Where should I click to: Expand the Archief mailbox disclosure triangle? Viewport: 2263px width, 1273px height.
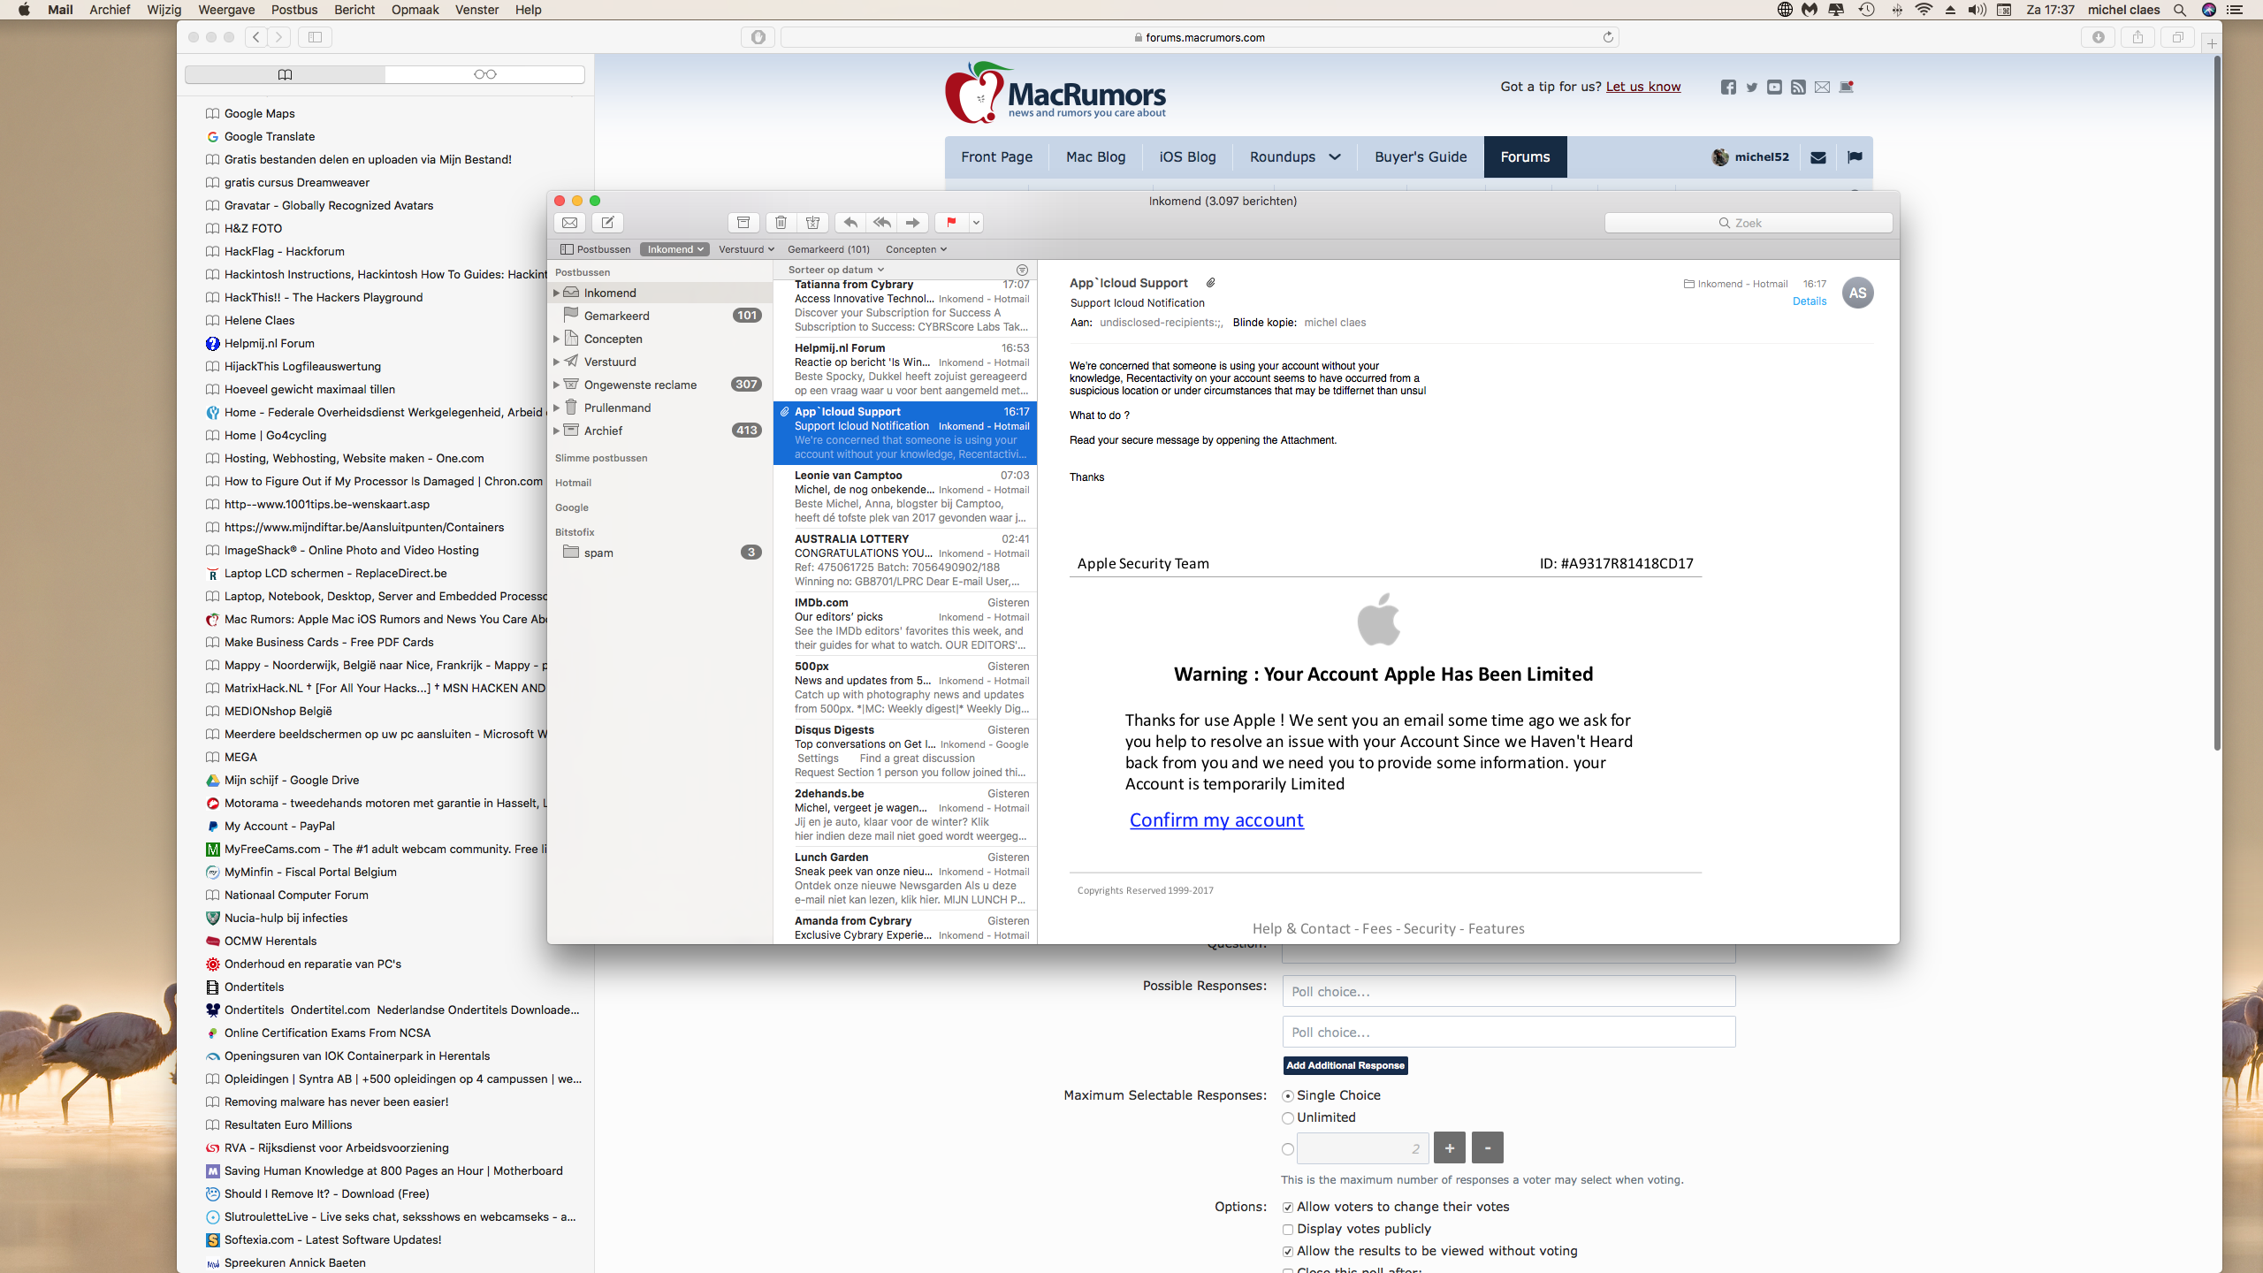coord(556,431)
